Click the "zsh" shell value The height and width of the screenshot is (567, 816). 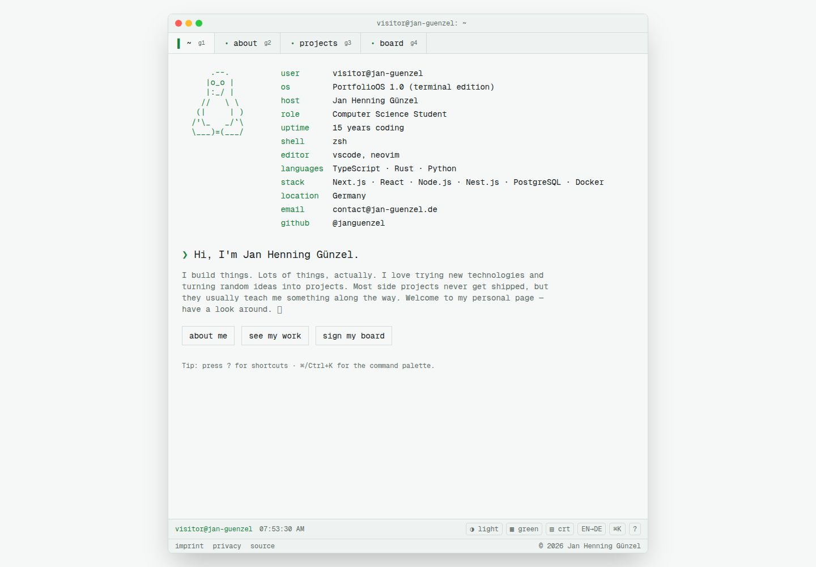[339, 141]
